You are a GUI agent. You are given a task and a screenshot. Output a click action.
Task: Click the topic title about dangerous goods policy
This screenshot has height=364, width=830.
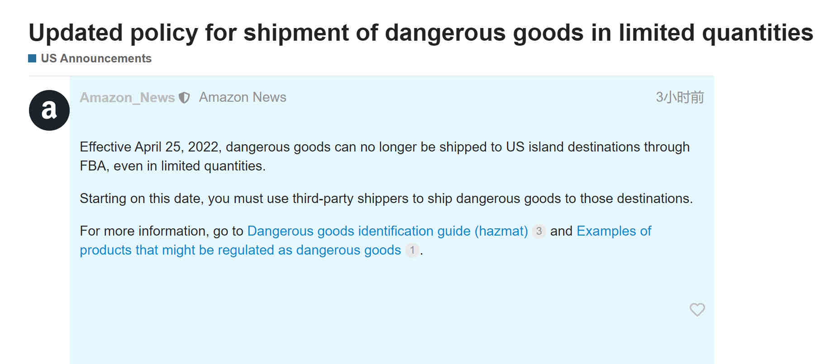pyautogui.click(x=421, y=33)
